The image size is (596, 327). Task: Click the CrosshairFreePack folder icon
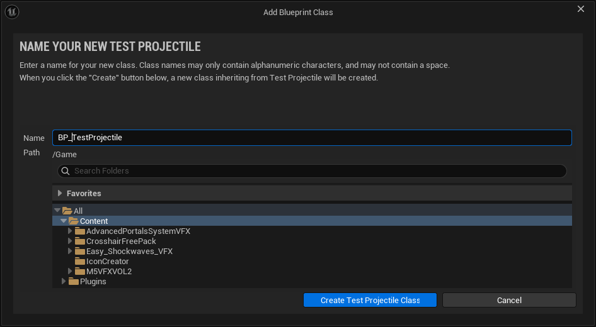(80, 241)
